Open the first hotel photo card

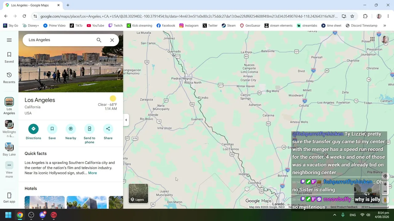(45, 202)
